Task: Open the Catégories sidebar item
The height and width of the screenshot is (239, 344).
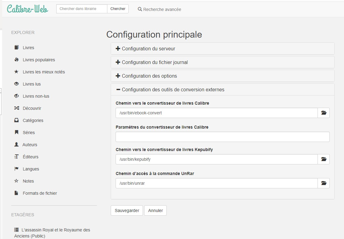Action: [33, 120]
